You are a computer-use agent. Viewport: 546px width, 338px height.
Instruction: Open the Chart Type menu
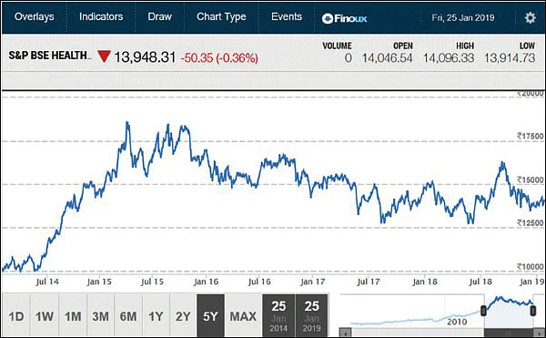point(221,16)
